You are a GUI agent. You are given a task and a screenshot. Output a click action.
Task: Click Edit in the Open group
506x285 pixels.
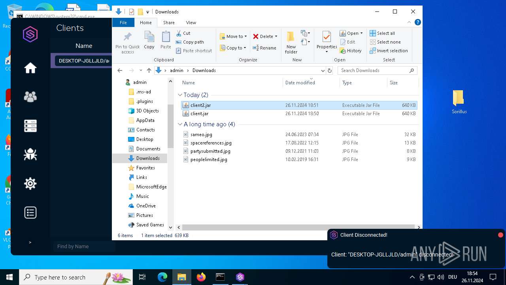347,42
